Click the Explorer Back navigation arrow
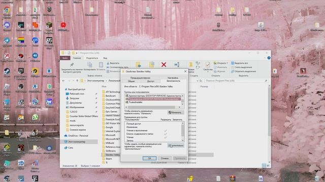 point(63,81)
